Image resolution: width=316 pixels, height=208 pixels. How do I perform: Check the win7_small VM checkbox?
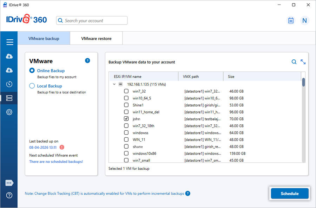126,160
